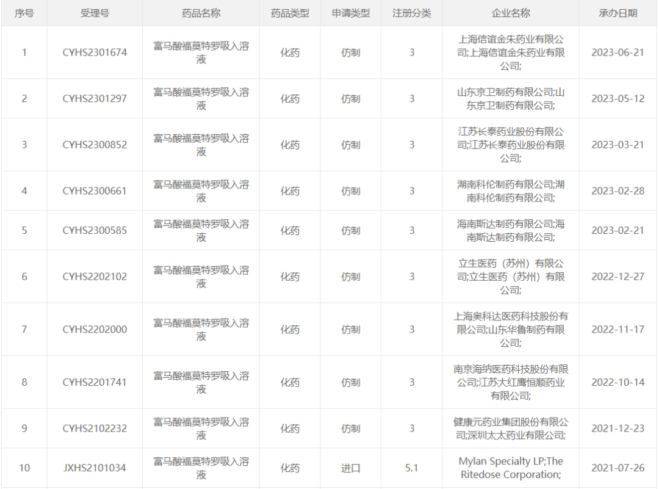Click company 上海奥科达医药科技 cell
This screenshot has width=659, height=489.
[511, 329]
